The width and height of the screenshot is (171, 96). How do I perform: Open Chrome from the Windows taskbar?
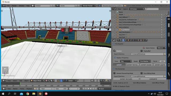tap(28, 94)
